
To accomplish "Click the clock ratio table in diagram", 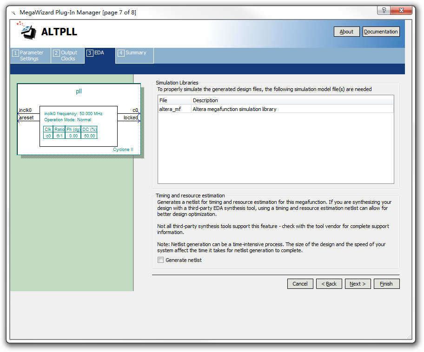I will point(70,132).
